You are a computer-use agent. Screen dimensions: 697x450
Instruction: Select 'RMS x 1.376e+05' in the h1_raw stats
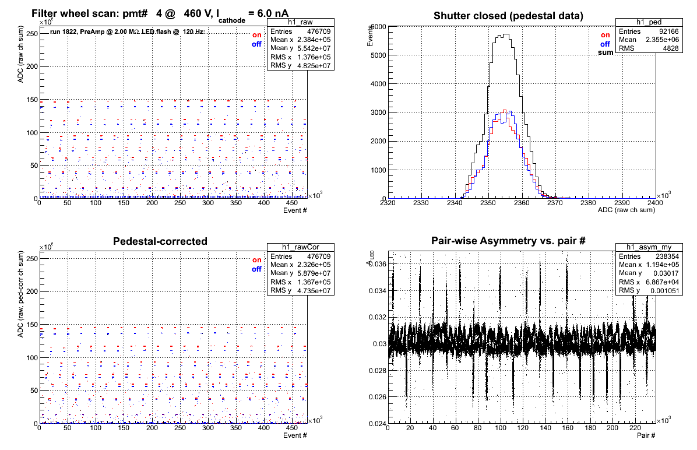301,57
